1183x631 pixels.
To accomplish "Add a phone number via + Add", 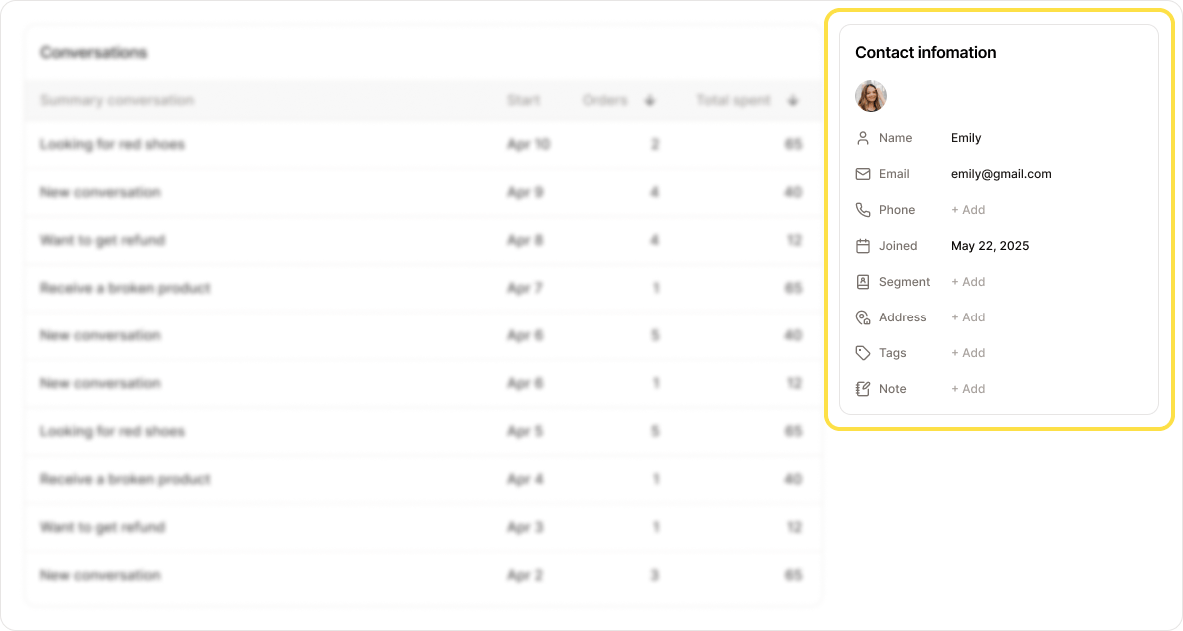I will 967,210.
